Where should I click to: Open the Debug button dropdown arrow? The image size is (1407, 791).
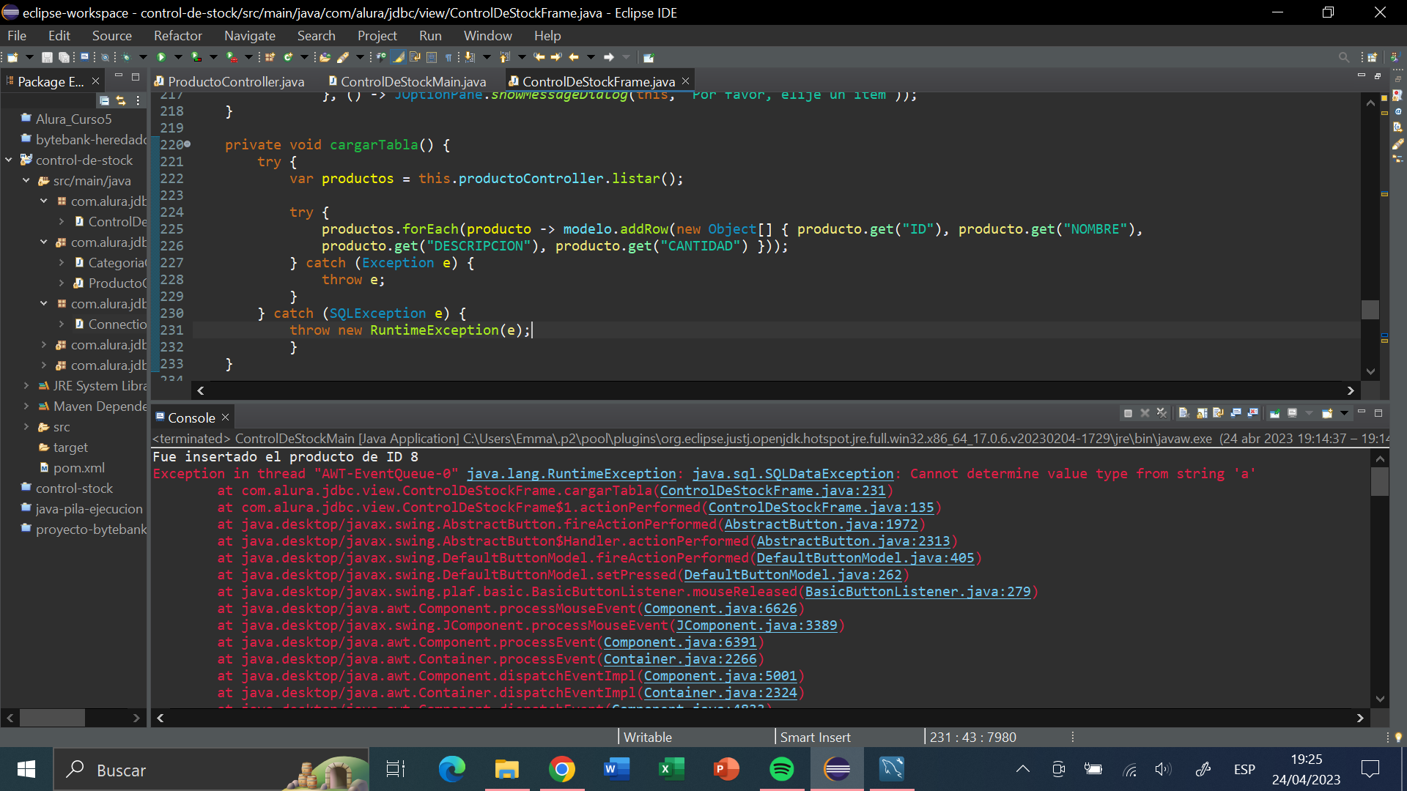point(143,57)
